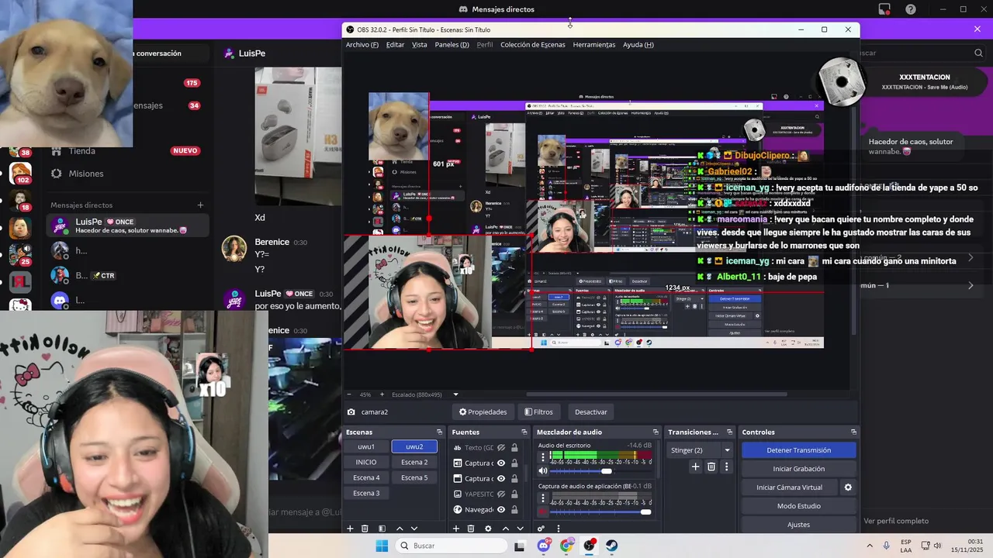Mute Audio del escritorio speaker icon
The width and height of the screenshot is (993, 558).
[x=543, y=471]
